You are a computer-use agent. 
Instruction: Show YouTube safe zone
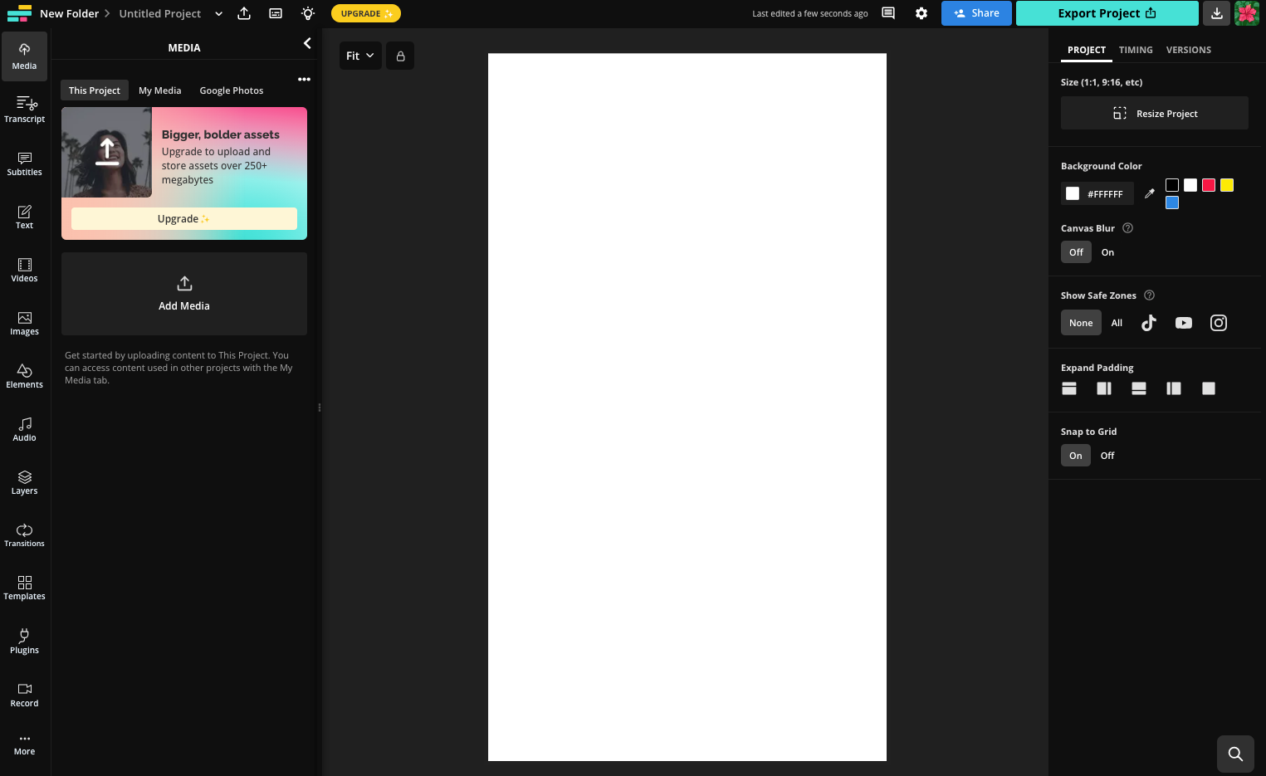tap(1184, 323)
